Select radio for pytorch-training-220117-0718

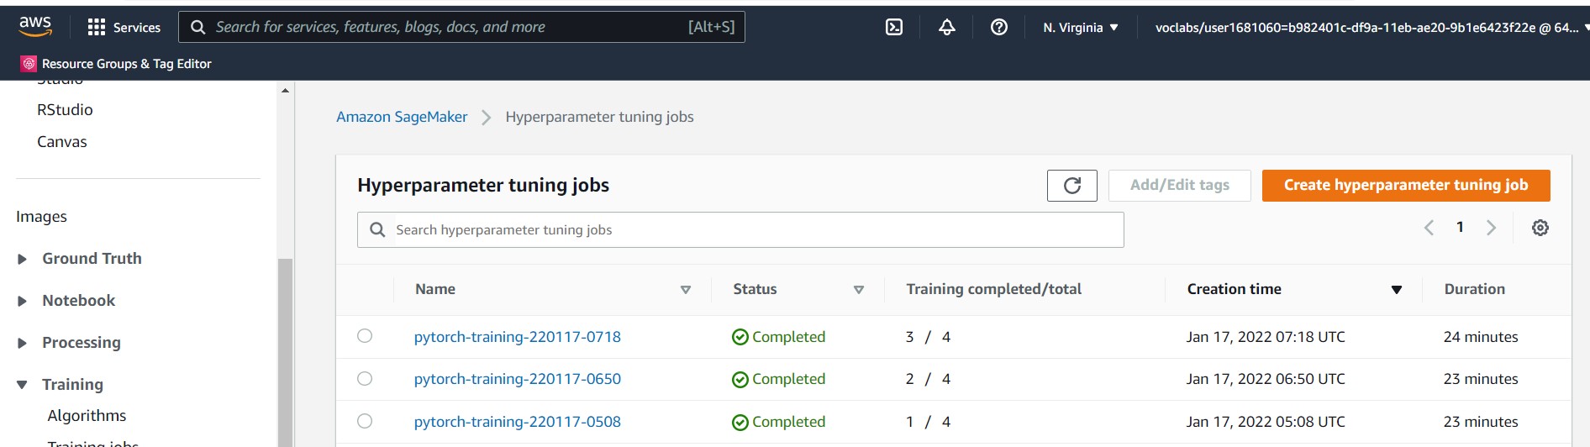[365, 336]
